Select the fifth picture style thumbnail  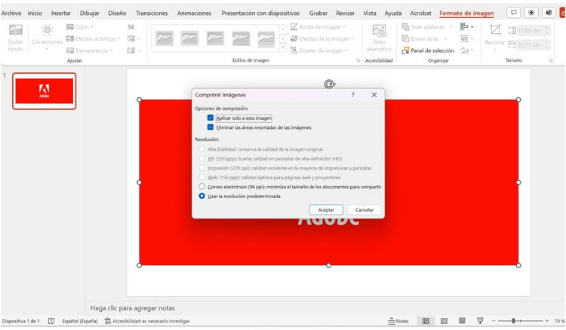[266, 38]
